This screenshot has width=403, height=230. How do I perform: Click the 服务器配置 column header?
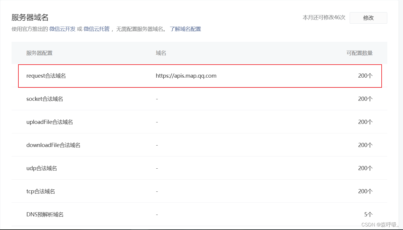point(39,53)
